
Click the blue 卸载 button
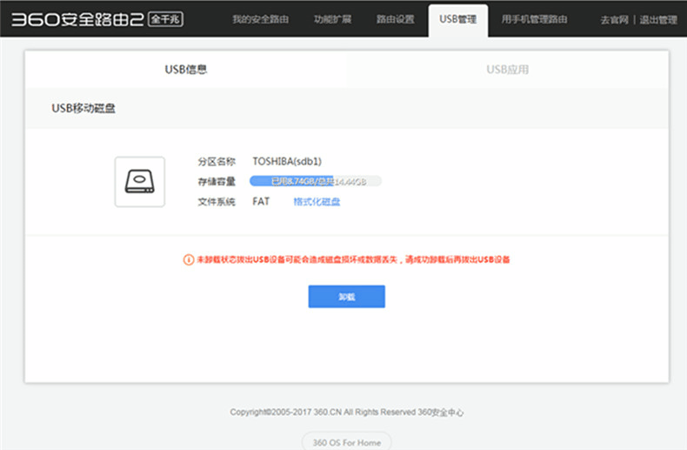(347, 297)
